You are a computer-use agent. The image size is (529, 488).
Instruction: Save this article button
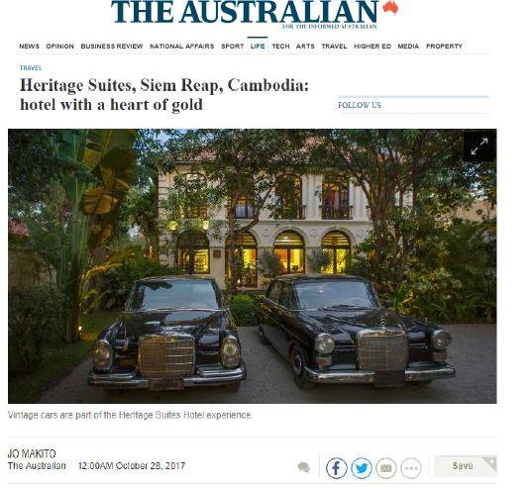click(x=466, y=466)
